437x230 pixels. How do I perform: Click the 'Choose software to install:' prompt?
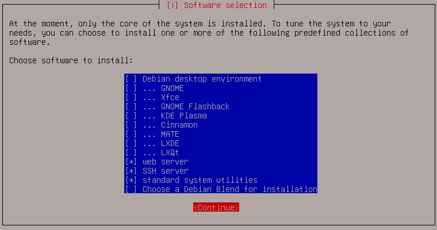(x=71, y=60)
